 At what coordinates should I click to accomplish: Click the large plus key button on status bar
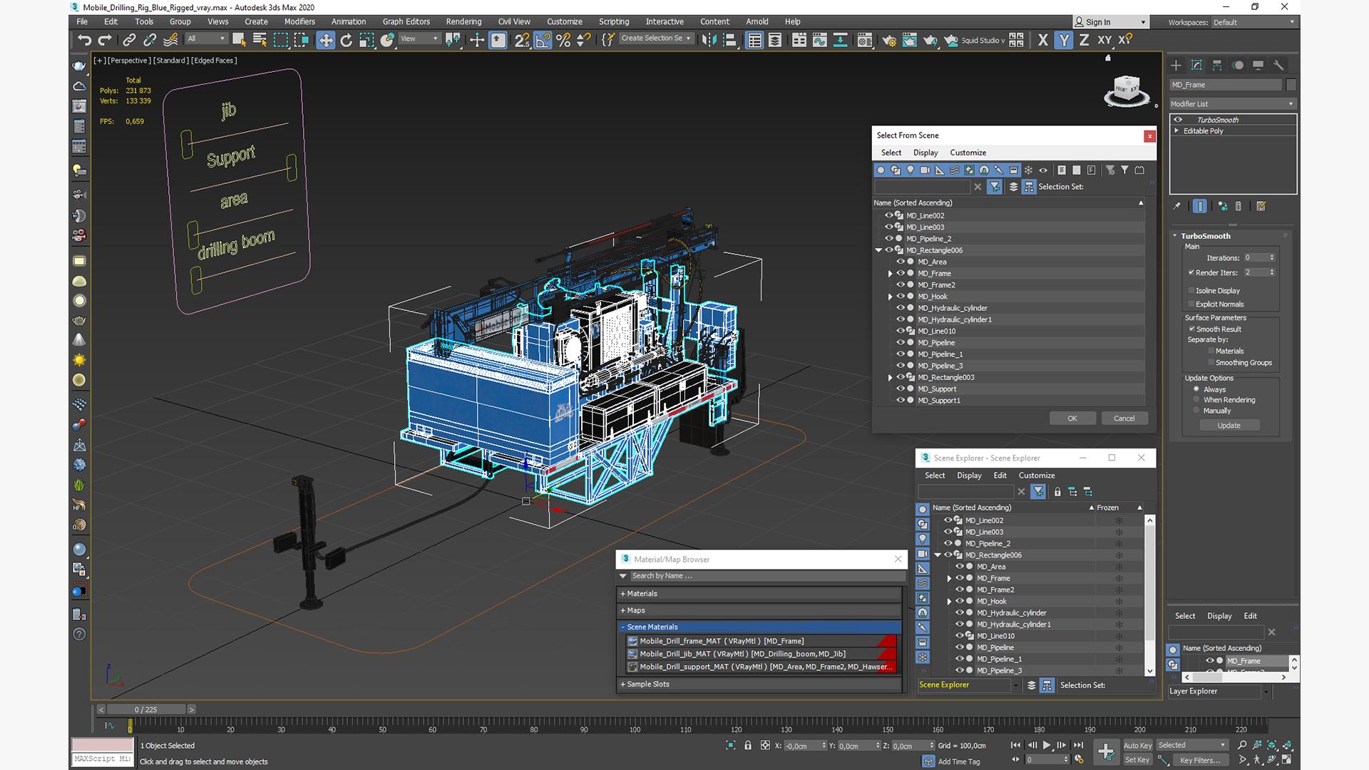(x=1106, y=751)
